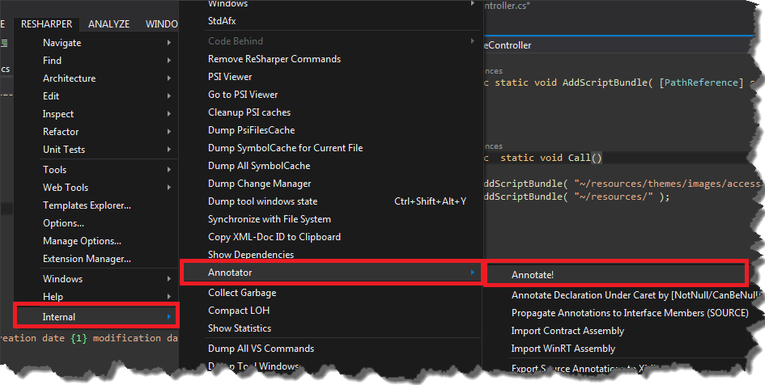Open the Navigate submenu
The image size is (765, 385).
[x=96, y=43]
